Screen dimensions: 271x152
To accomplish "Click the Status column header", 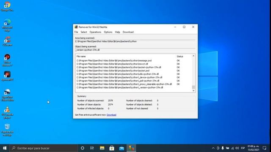I will point(180,56).
